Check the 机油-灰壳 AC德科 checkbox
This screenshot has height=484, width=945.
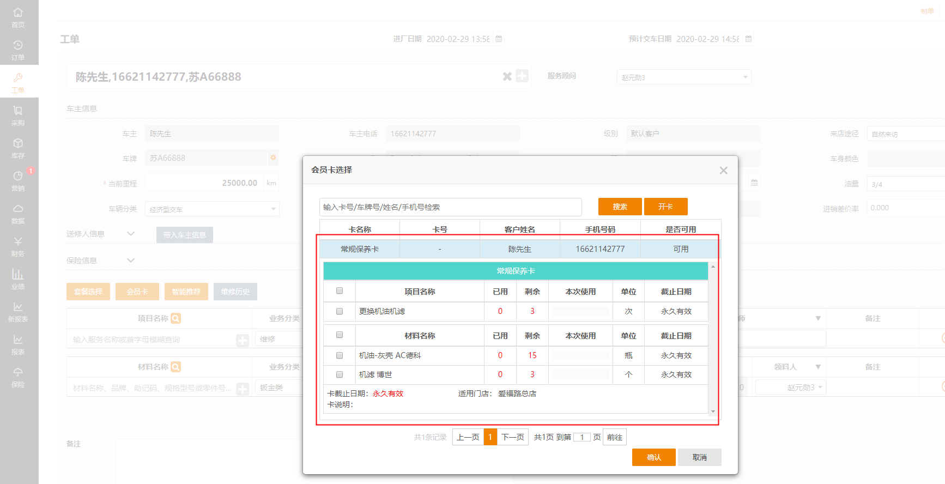[340, 355]
